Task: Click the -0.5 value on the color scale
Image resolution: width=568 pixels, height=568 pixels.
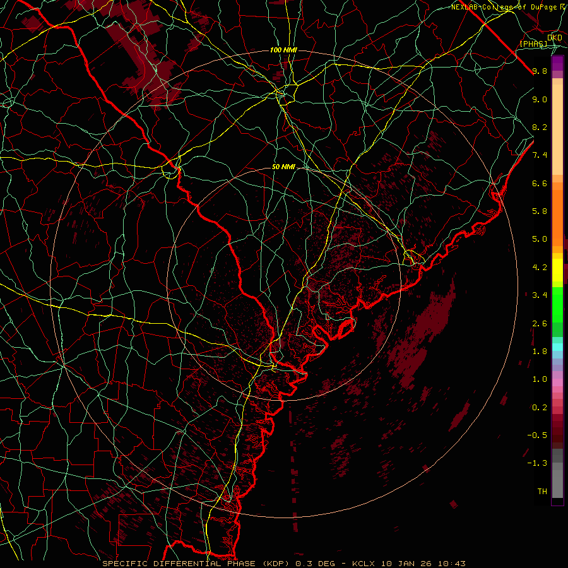Action: (x=537, y=435)
